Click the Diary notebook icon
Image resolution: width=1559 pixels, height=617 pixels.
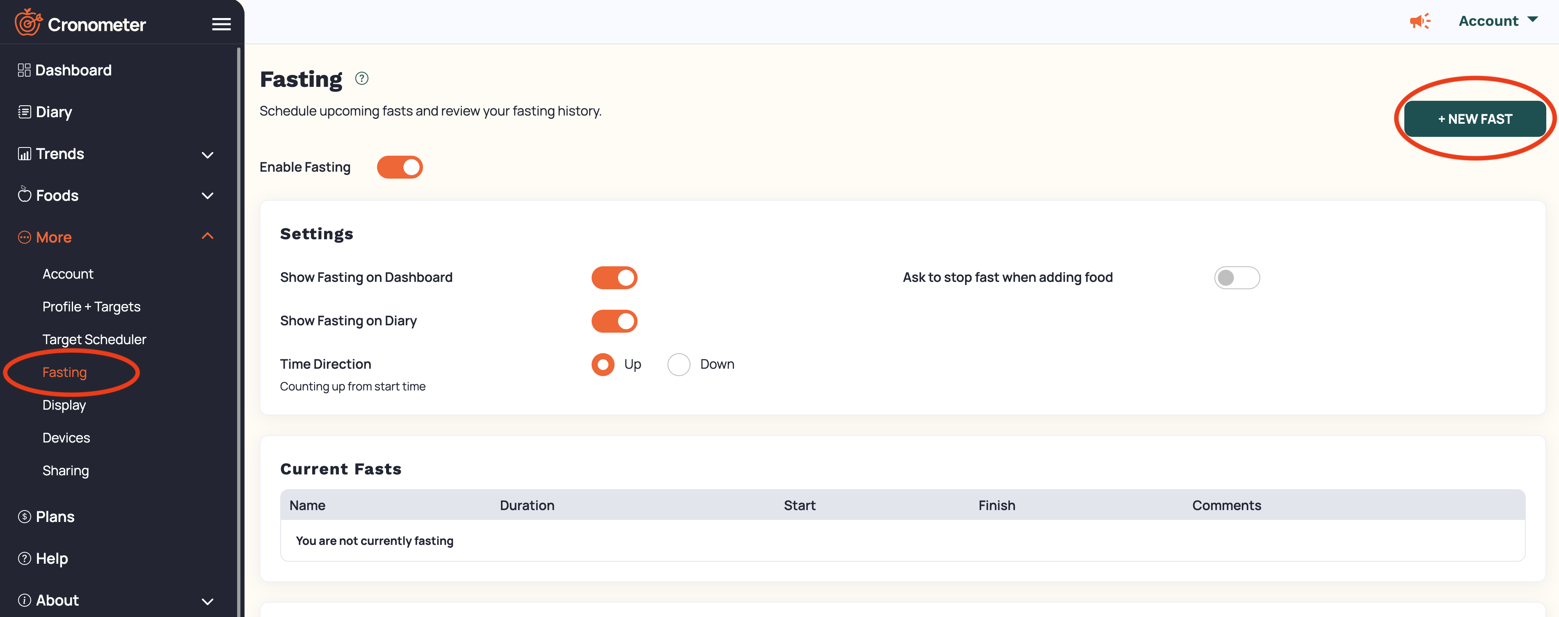tap(24, 112)
